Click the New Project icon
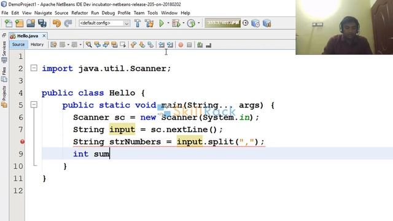This screenshot has width=393, height=221. [x=19, y=23]
